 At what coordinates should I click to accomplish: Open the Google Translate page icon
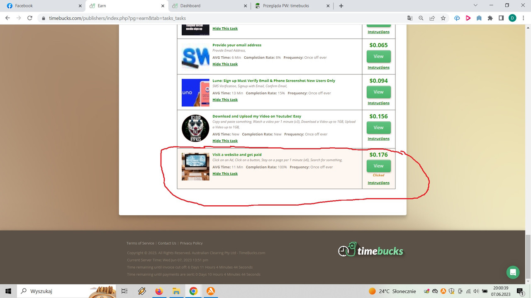point(410,18)
